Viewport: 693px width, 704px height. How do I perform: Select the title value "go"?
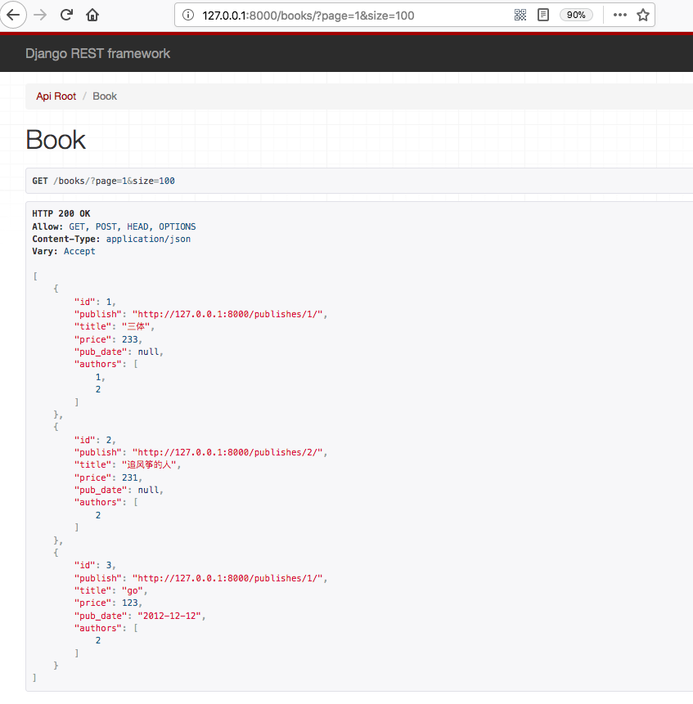pyautogui.click(x=133, y=591)
